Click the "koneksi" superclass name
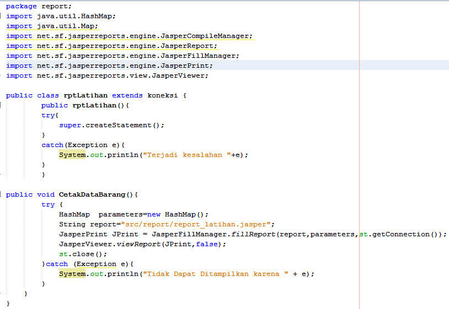 (x=162, y=95)
